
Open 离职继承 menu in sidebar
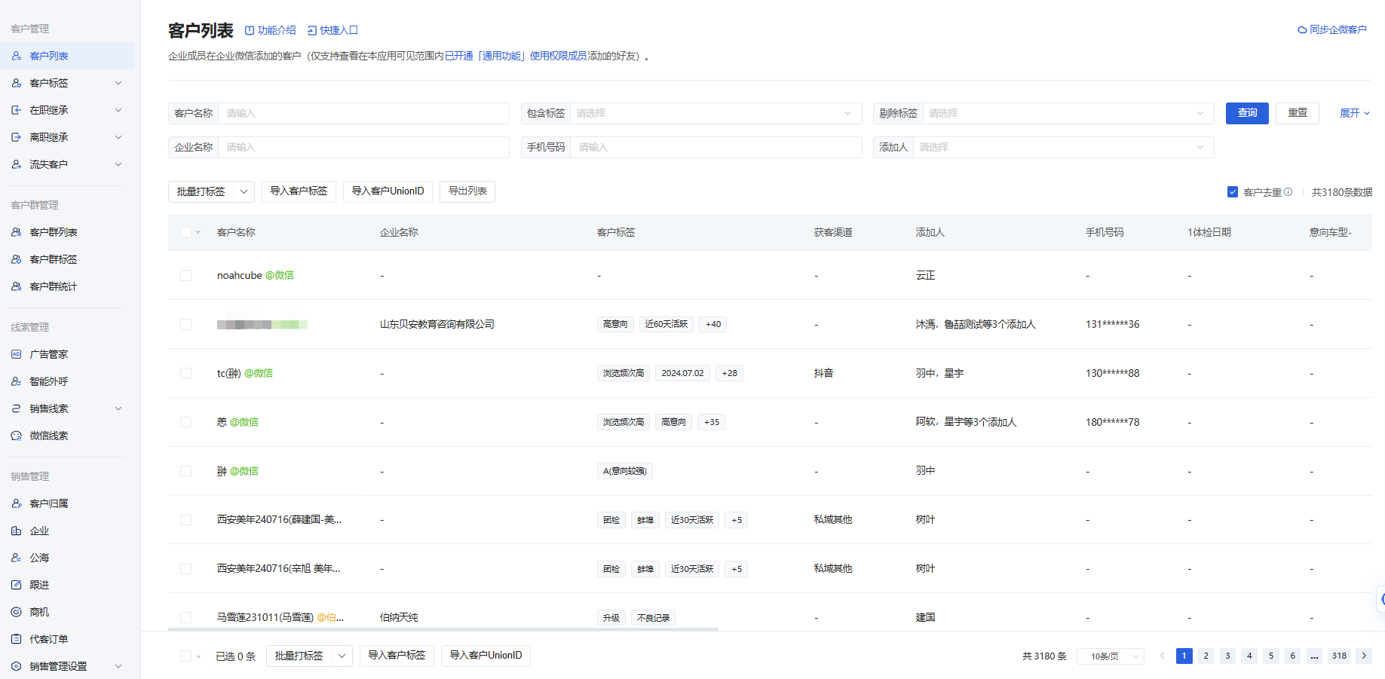tap(67, 137)
